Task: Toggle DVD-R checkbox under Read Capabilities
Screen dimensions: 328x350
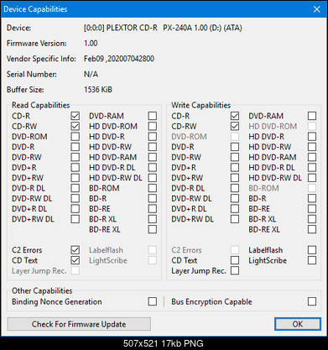Action: (x=75, y=147)
